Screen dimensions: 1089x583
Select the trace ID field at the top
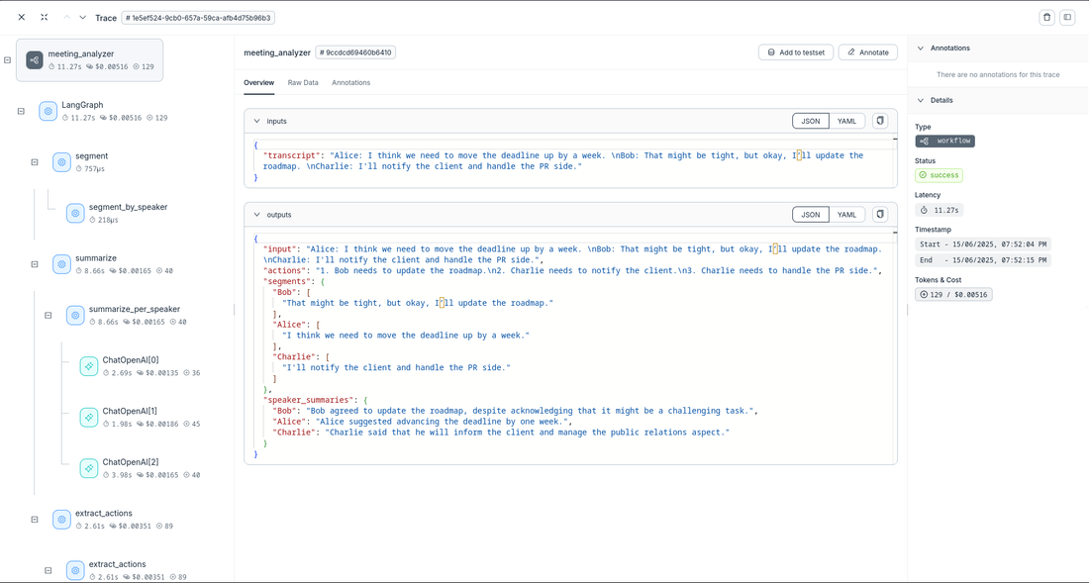pyautogui.click(x=198, y=17)
